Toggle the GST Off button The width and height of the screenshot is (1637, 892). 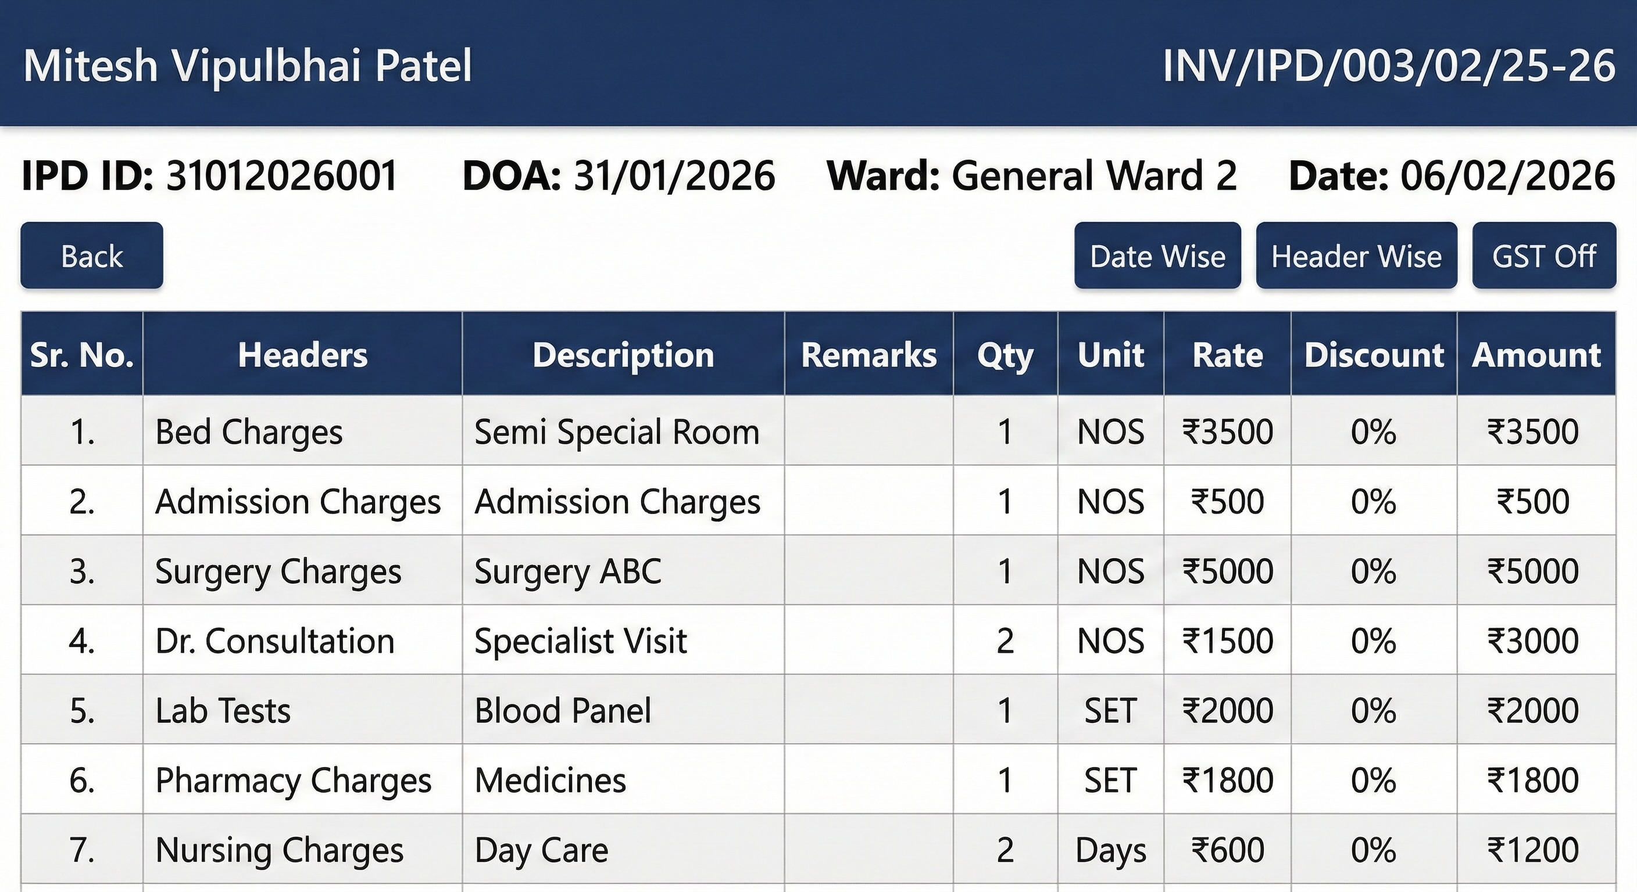pyautogui.click(x=1543, y=256)
